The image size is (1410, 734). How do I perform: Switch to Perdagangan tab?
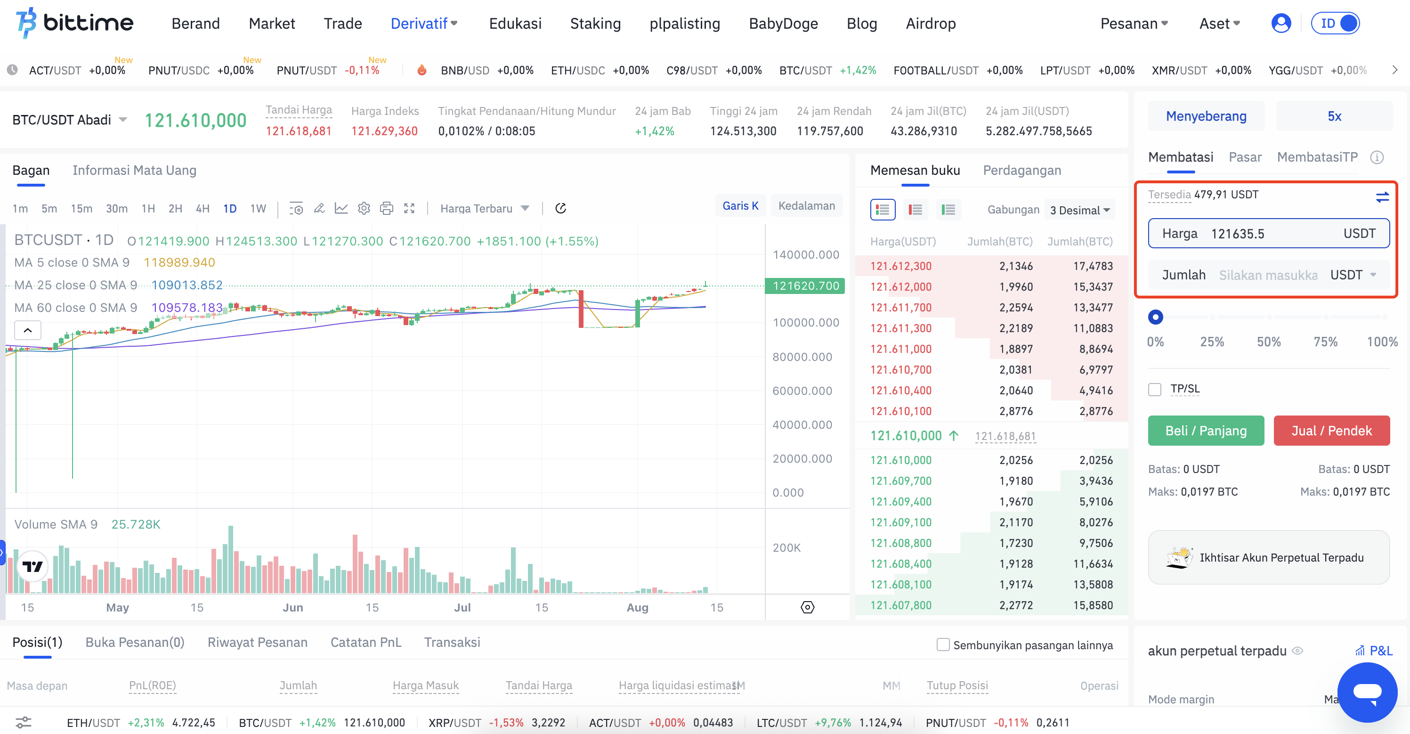click(x=1021, y=171)
